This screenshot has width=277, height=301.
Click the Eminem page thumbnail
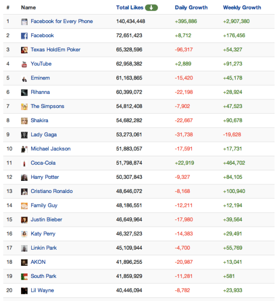(24, 78)
